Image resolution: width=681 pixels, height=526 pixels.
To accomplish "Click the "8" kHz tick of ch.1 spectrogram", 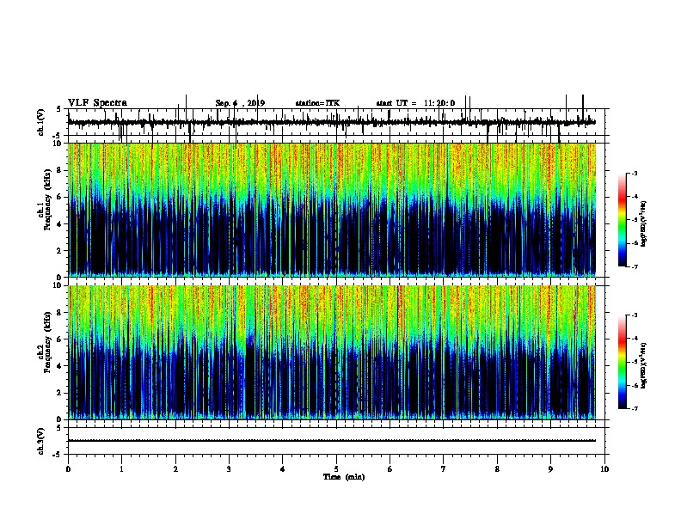I will pos(59,170).
